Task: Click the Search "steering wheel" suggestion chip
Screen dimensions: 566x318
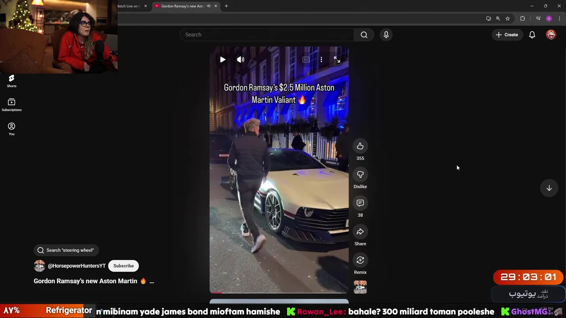Action: pos(66,250)
